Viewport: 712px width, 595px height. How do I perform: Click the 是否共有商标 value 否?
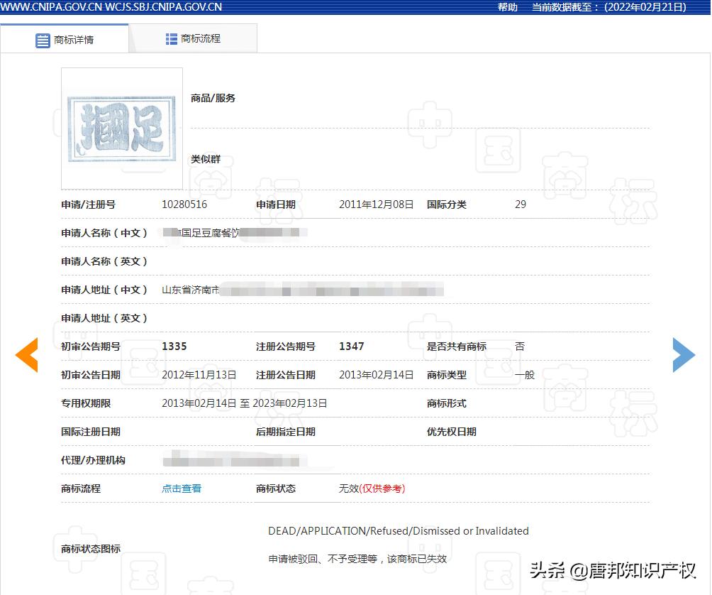tap(520, 346)
